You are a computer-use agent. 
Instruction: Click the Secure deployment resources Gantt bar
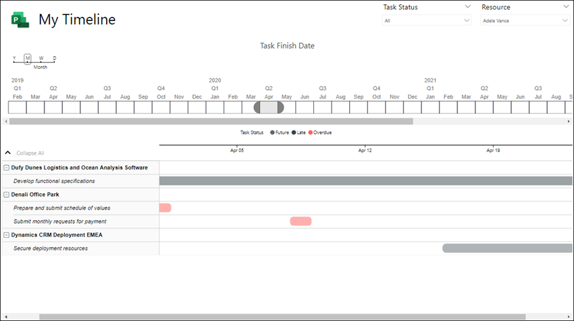pyautogui.click(x=507, y=248)
